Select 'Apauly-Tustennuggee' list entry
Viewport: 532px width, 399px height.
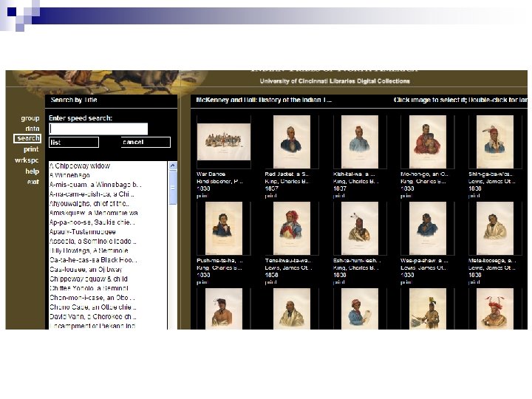click(83, 232)
